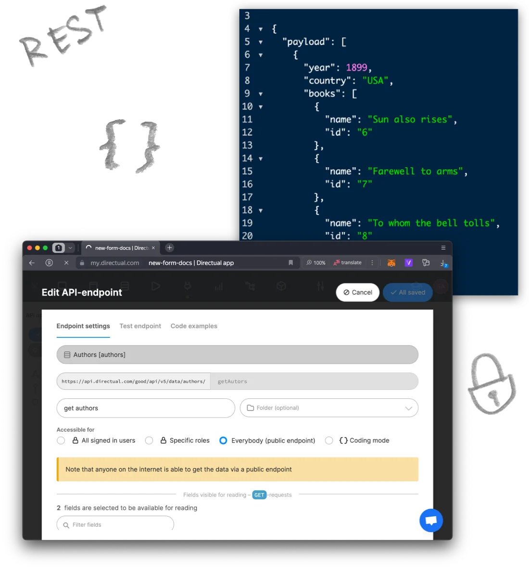
Task: Select the play/run icon in Directual toolbar
Action: click(156, 286)
